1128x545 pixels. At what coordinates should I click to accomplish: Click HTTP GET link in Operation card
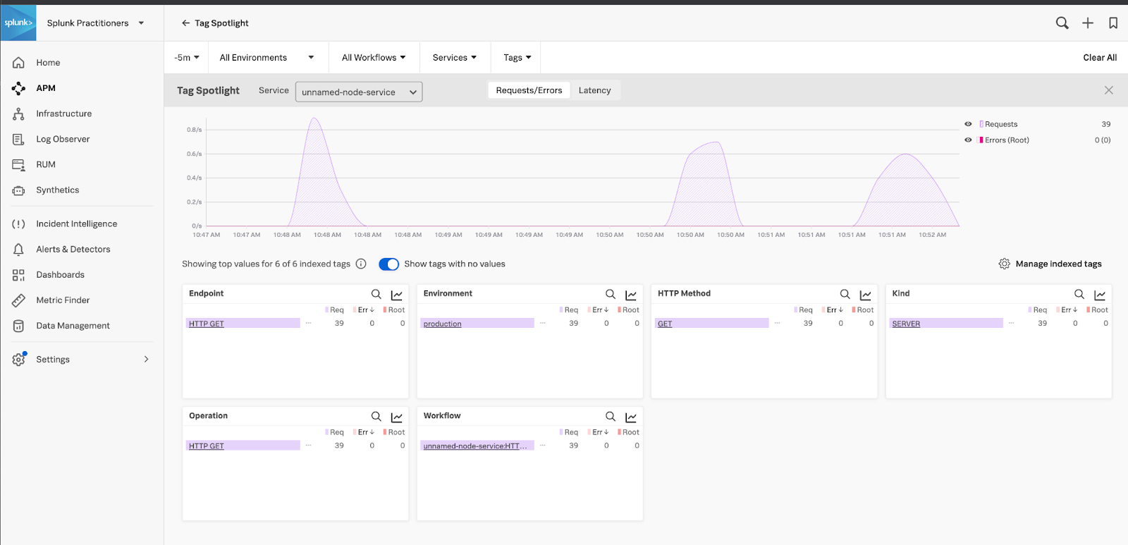click(x=207, y=446)
